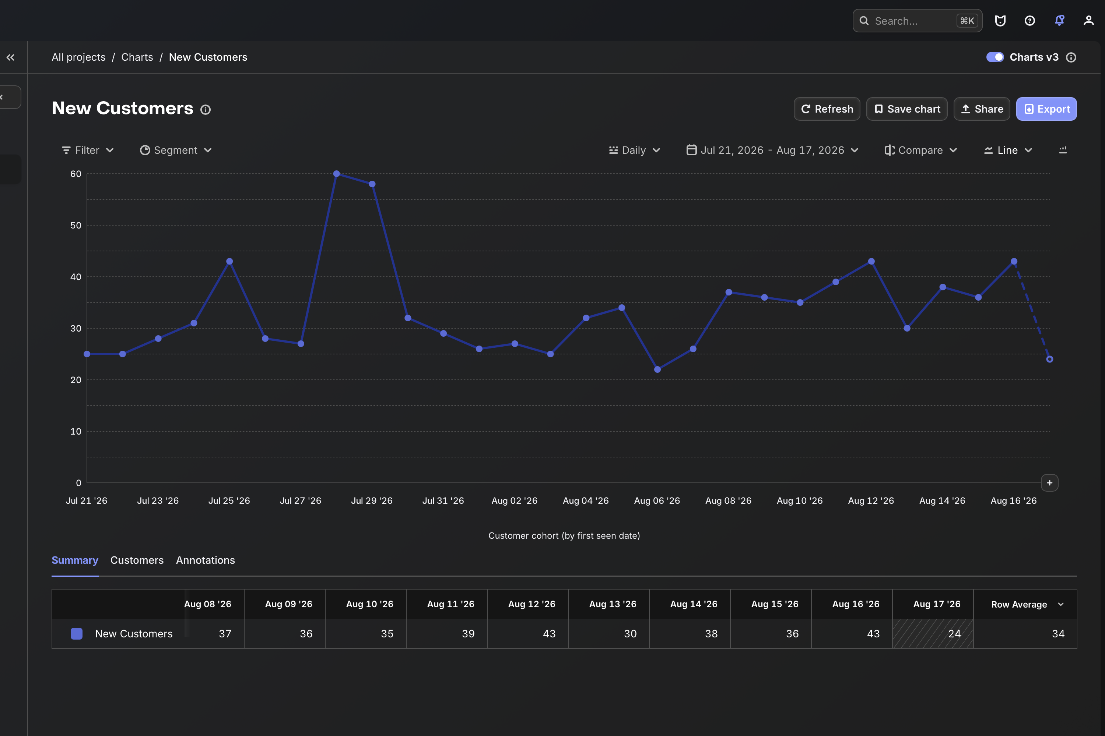
Task: Open the Line chart type dropdown
Action: coord(1008,150)
